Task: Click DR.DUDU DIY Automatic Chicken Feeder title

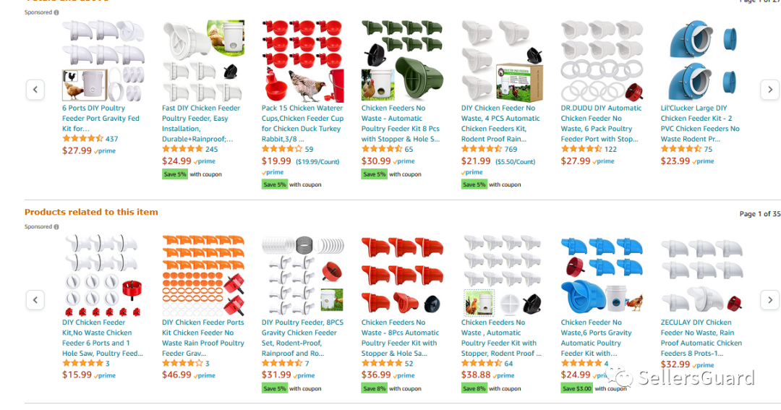Action: pos(601,123)
